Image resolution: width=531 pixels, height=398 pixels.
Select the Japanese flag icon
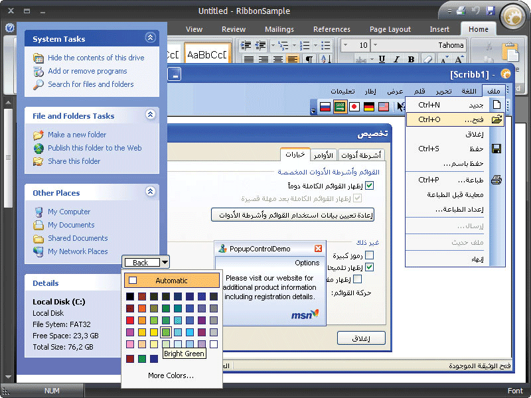pyautogui.click(x=354, y=106)
